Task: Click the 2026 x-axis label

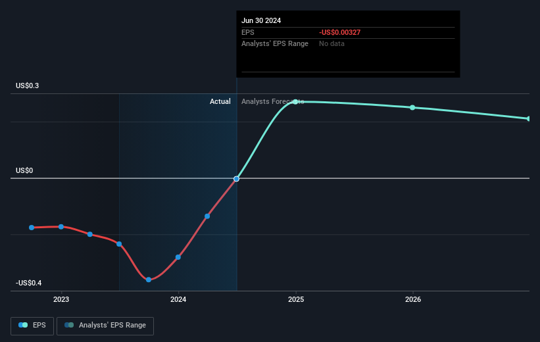Action: pyautogui.click(x=413, y=299)
